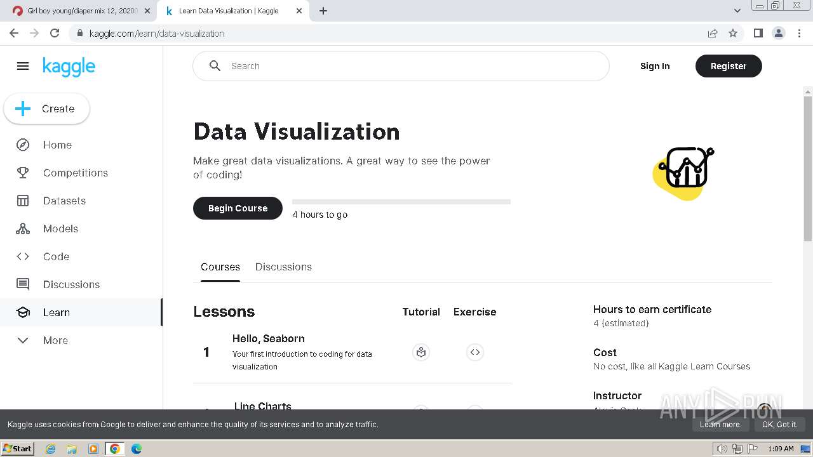Viewport: 813px width, 457px height.
Task: Open the Windows Start menu
Action: (18, 448)
